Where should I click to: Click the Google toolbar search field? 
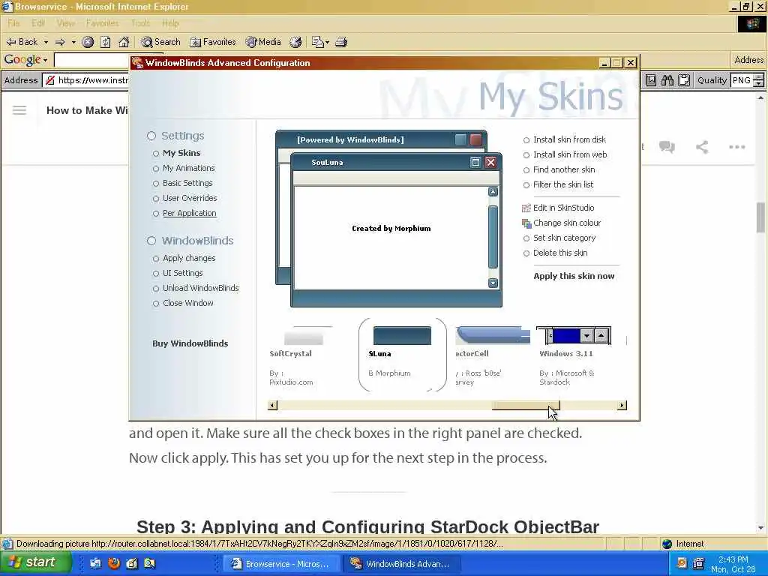(x=92, y=60)
